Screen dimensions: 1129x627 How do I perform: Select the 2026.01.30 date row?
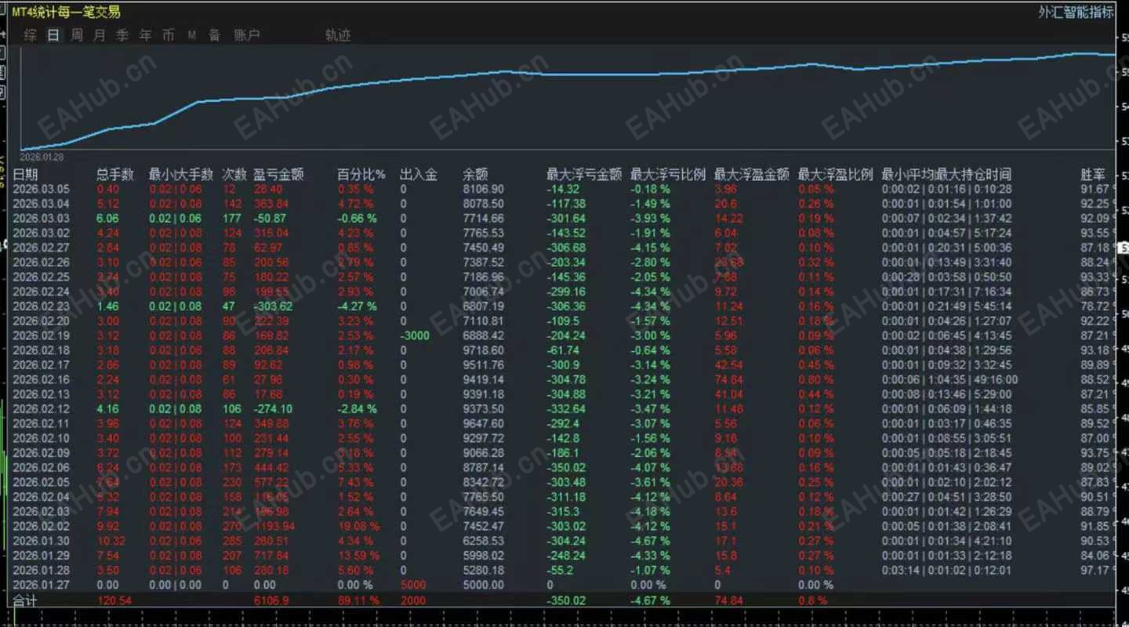click(x=41, y=541)
